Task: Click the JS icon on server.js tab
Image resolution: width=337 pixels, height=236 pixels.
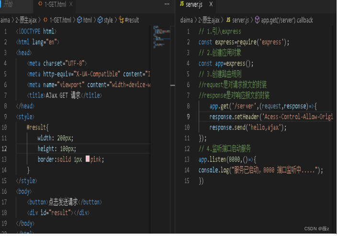Action: (x=182, y=4)
